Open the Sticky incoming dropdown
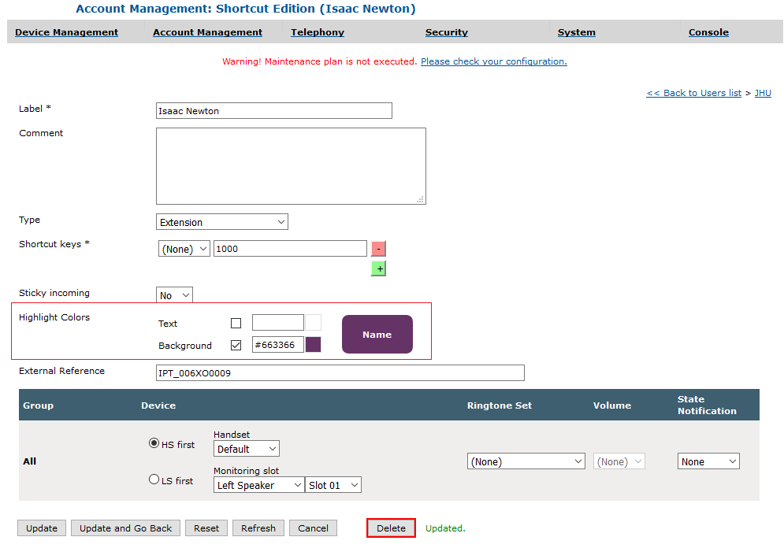 pyautogui.click(x=174, y=295)
